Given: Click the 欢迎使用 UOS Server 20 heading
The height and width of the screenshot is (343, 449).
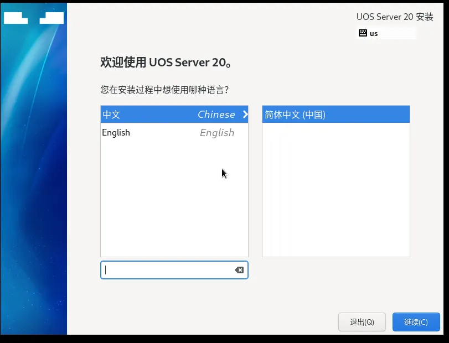Looking at the screenshot, I should pos(166,62).
